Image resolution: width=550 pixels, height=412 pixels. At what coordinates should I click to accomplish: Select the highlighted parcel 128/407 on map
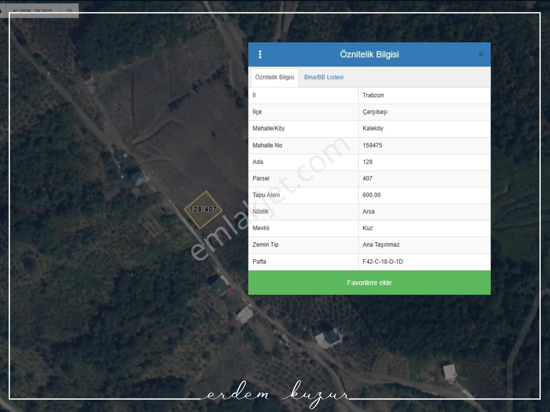pos(203,209)
